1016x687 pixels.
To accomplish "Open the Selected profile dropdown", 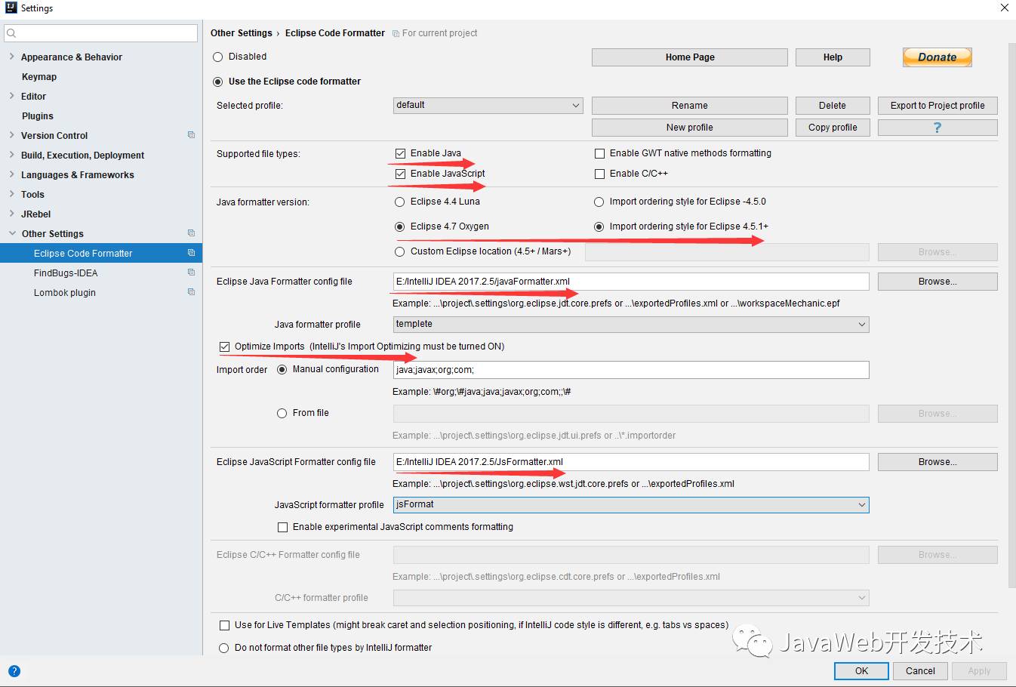I will coord(488,105).
